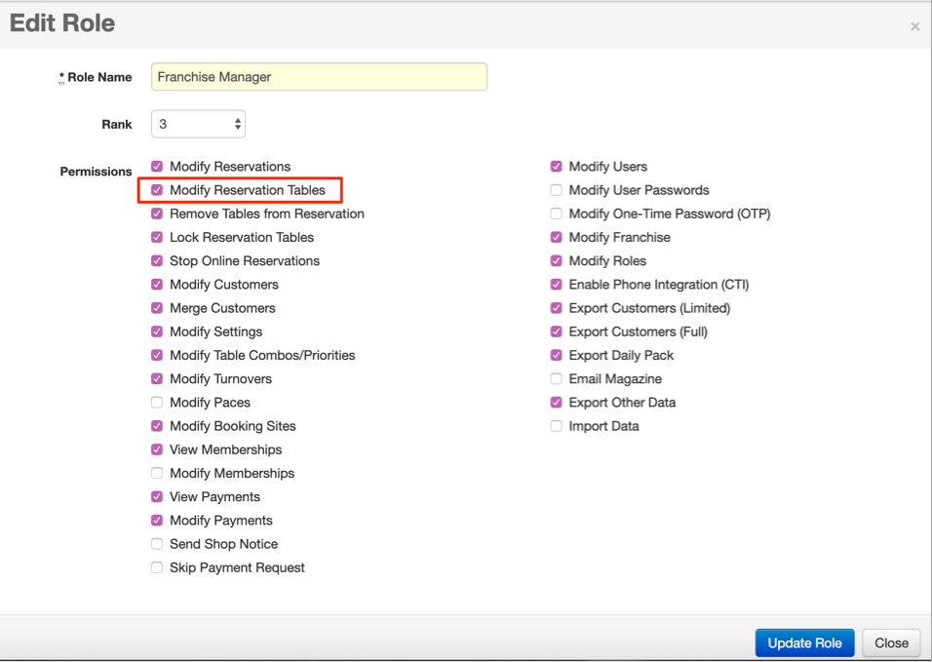Toggle View Memberships checkbox
Screen dimensions: 932x662
pyautogui.click(x=157, y=449)
